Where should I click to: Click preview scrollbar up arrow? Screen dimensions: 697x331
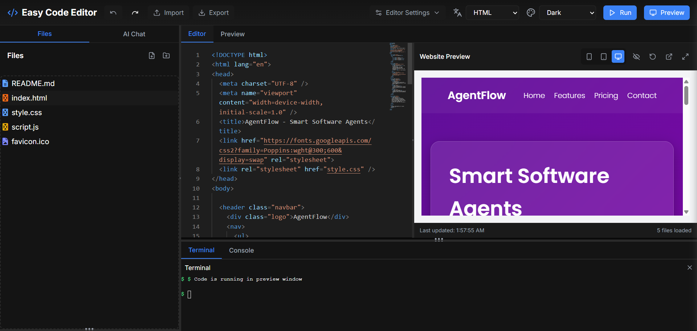tap(686, 82)
